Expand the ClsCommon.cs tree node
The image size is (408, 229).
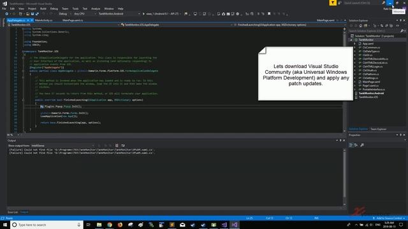point(354,48)
